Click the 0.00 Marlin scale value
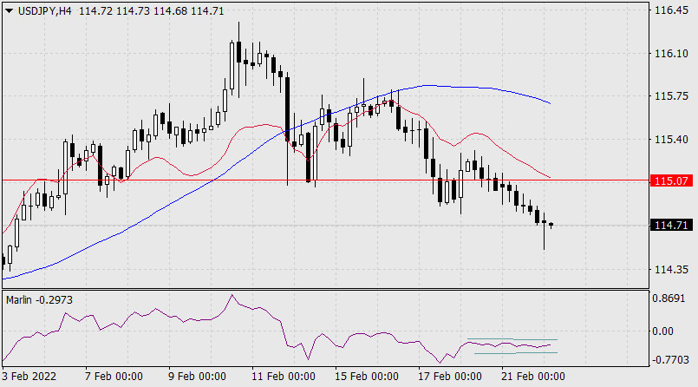The width and height of the screenshot is (698, 387). [662, 331]
